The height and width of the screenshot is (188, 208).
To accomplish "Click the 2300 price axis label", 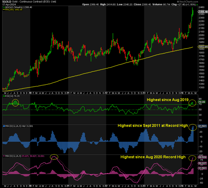I will pos(201,18).
